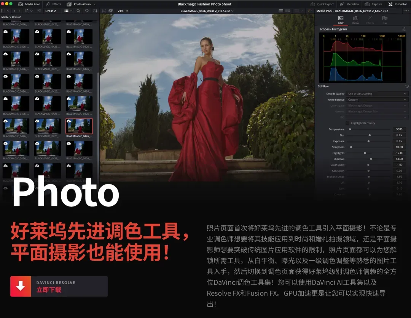Switch to the RAW inspector tab

pos(341,20)
